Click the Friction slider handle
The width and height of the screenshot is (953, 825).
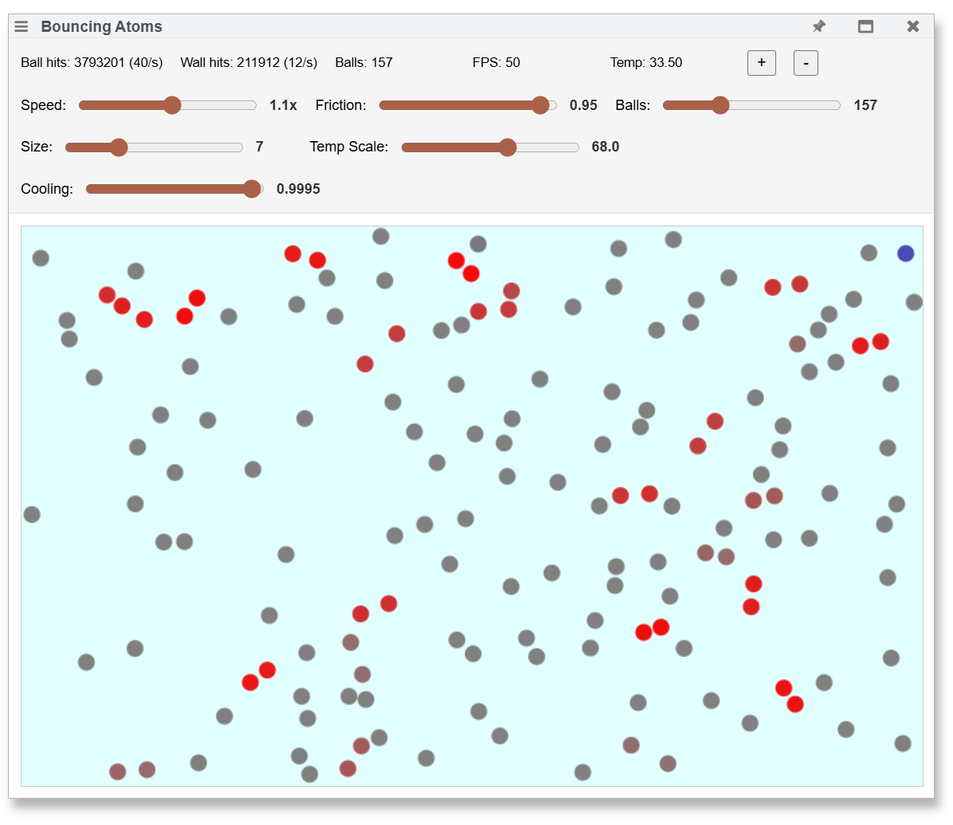tap(540, 105)
